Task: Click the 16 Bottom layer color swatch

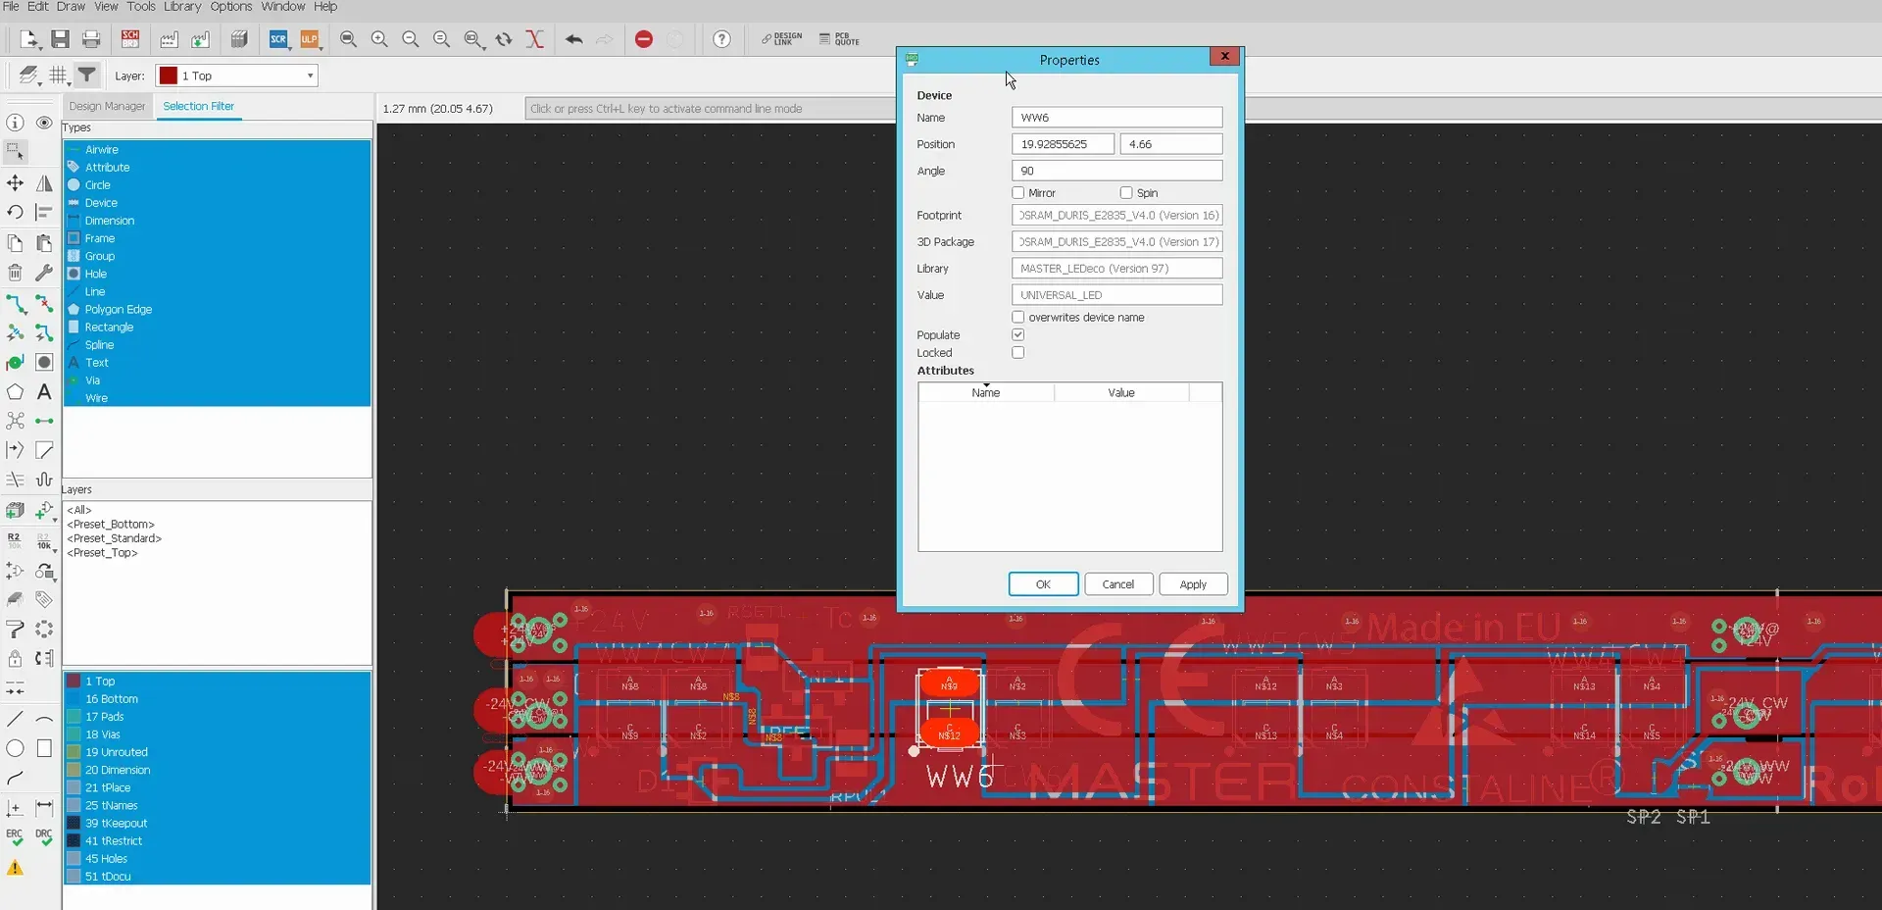Action: pos(74,699)
